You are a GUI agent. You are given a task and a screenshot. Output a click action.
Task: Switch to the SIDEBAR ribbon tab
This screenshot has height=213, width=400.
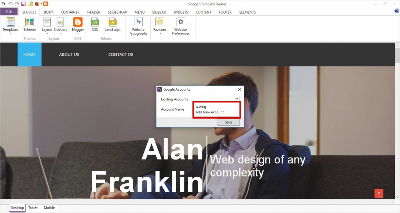[159, 12]
